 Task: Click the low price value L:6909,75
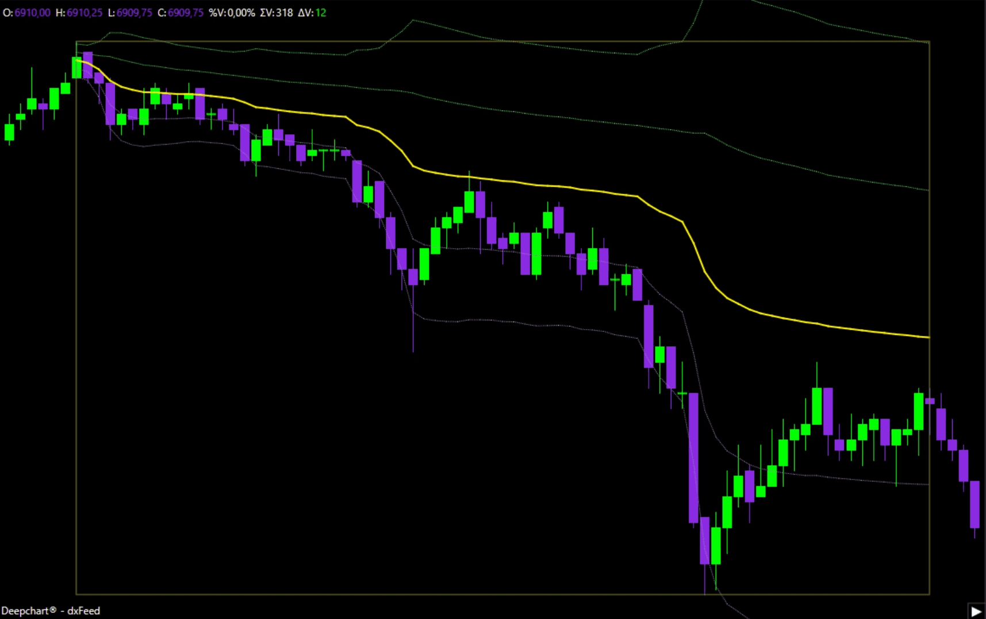(130, 13)
